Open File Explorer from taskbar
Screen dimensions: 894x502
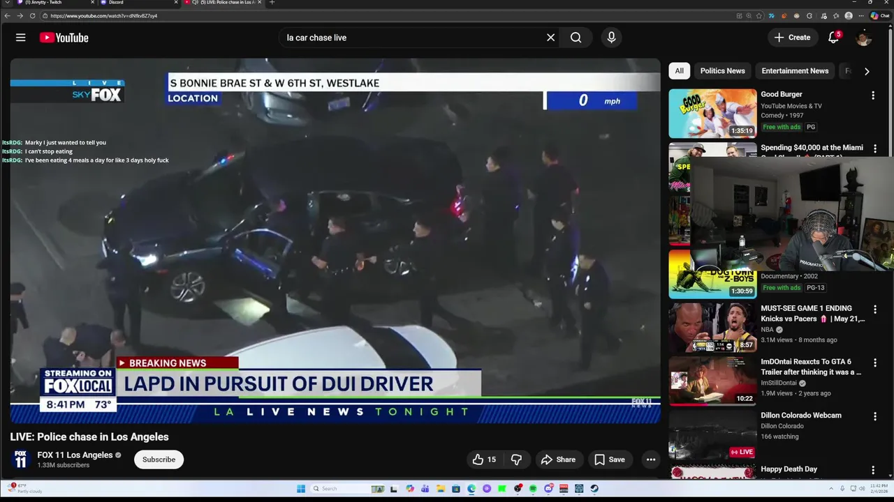click(441, 489)
